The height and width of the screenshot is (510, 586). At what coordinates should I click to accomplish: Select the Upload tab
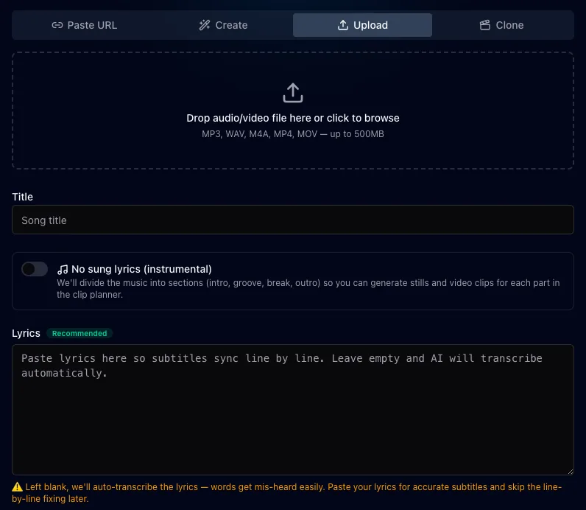point(362,25)
